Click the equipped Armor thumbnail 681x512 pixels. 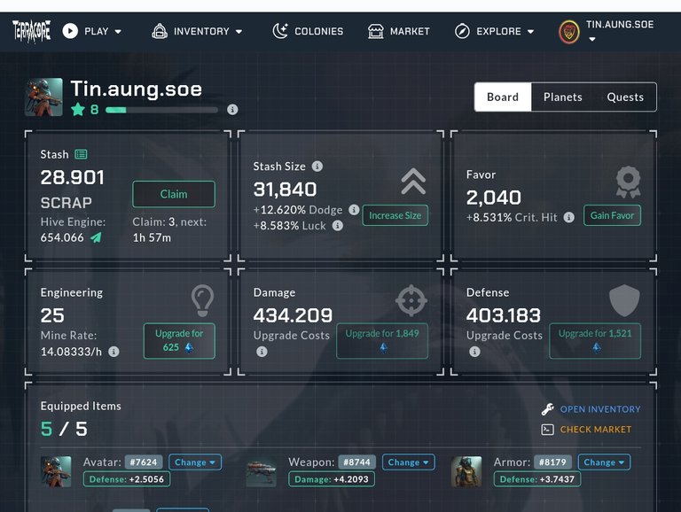click(x=466, y=471)
